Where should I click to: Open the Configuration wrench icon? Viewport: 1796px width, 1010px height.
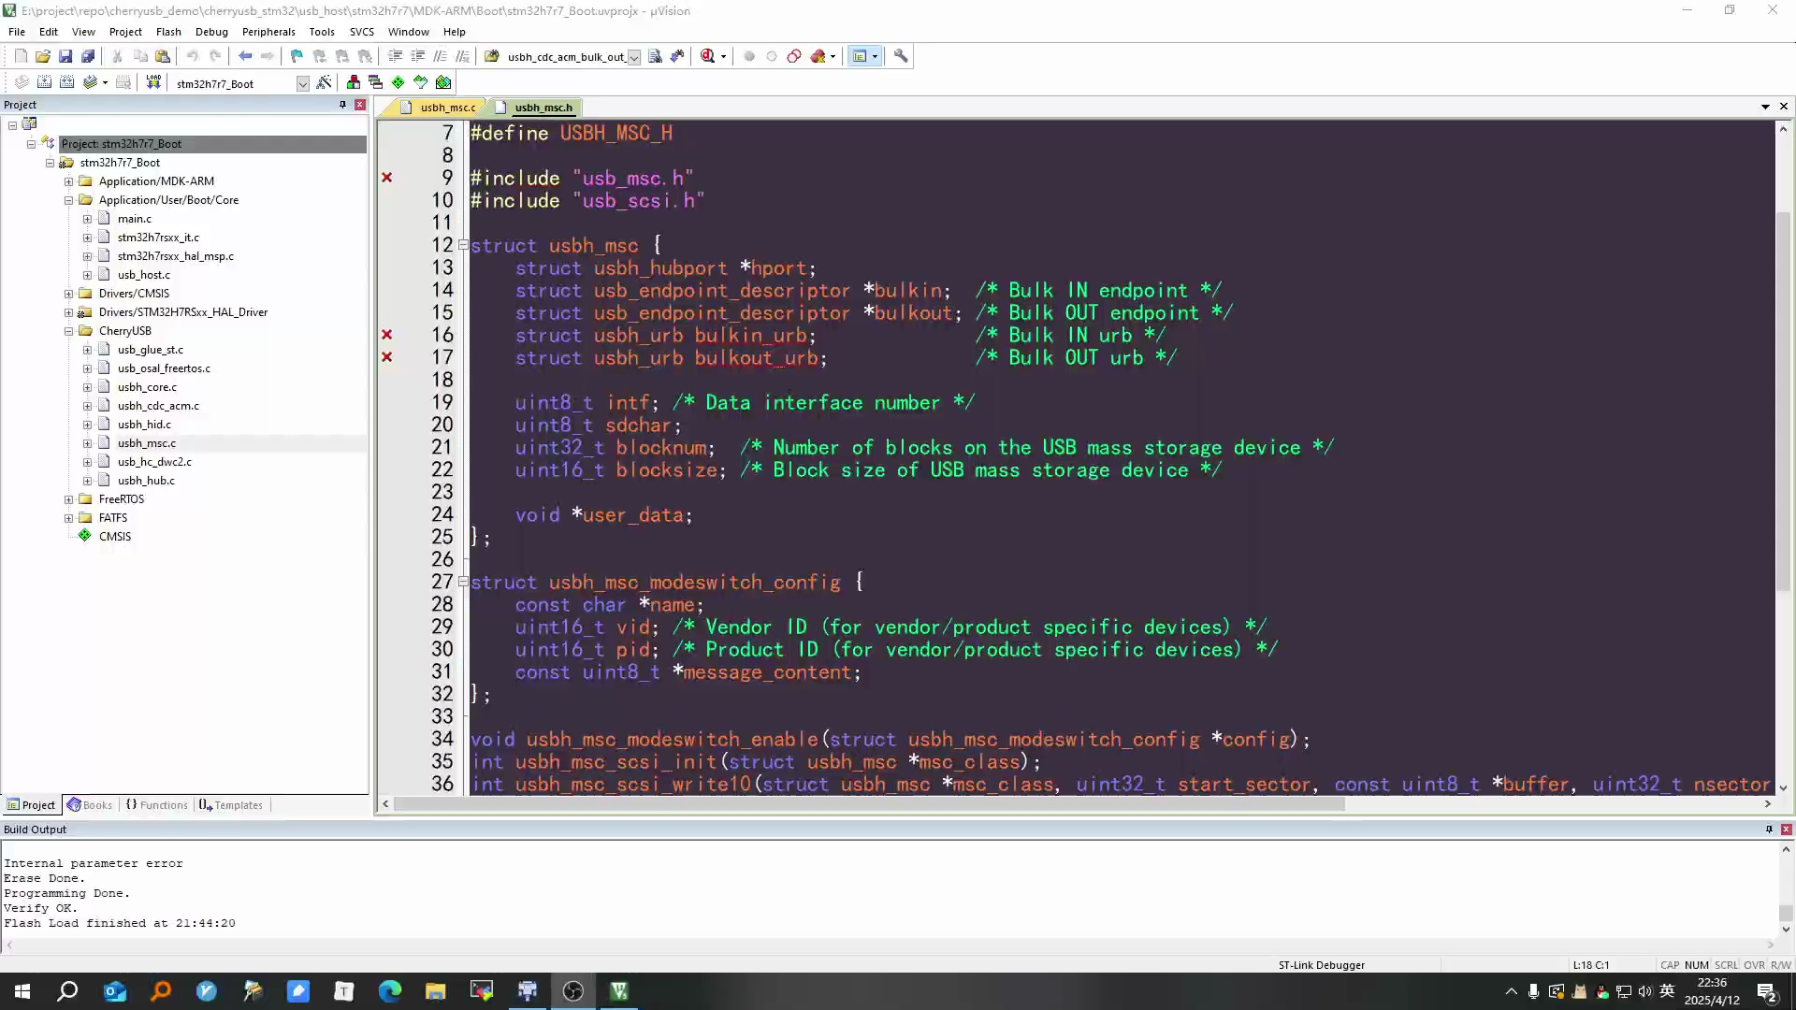point(901,56)
